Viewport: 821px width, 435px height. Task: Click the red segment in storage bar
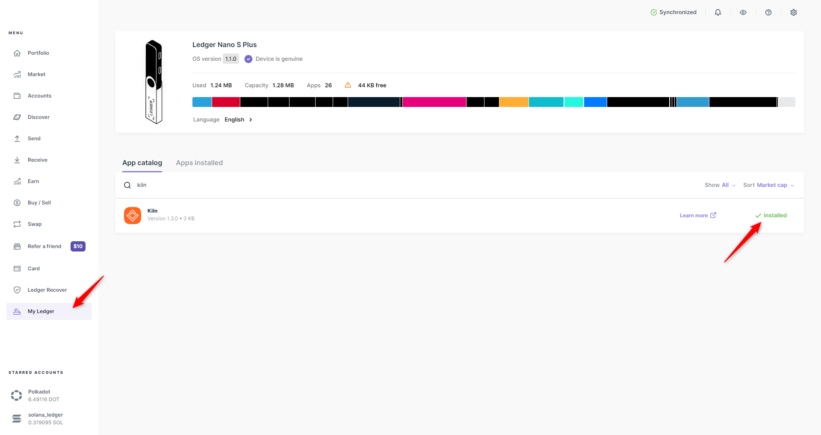coord(226,102)
